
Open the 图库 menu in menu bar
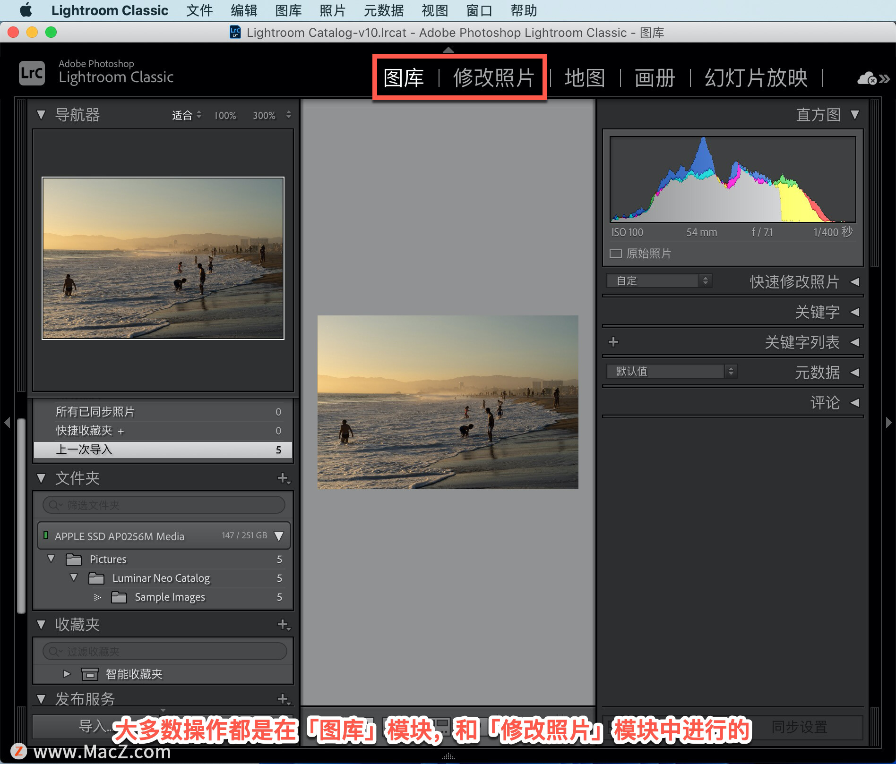click(x=289, y=10)
